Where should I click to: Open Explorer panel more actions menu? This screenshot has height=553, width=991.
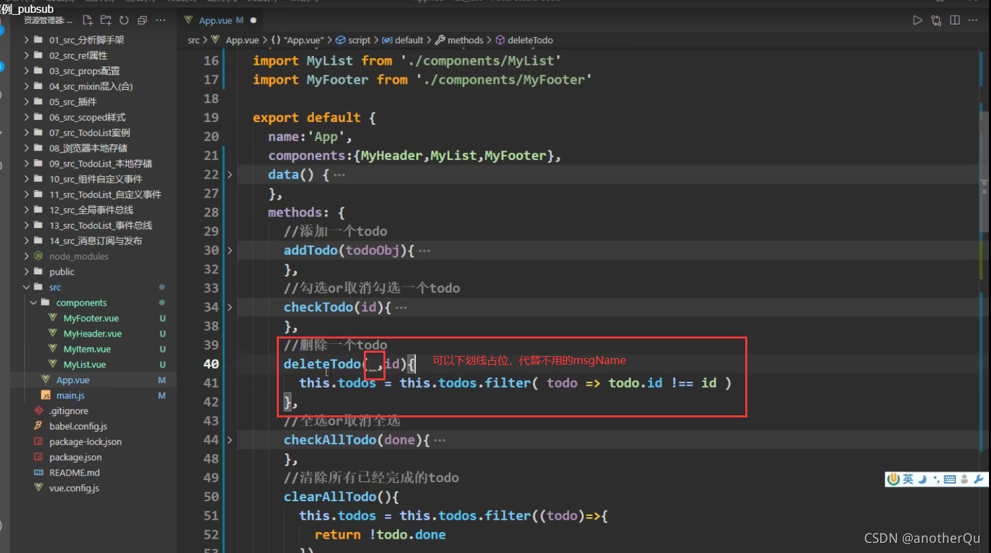coord(161,20)
